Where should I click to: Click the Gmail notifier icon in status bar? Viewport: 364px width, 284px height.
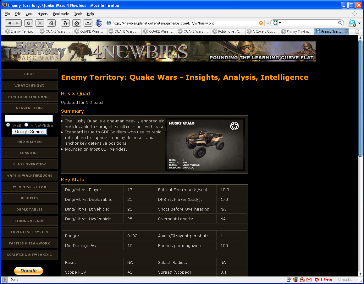click(x=309, y=280)
